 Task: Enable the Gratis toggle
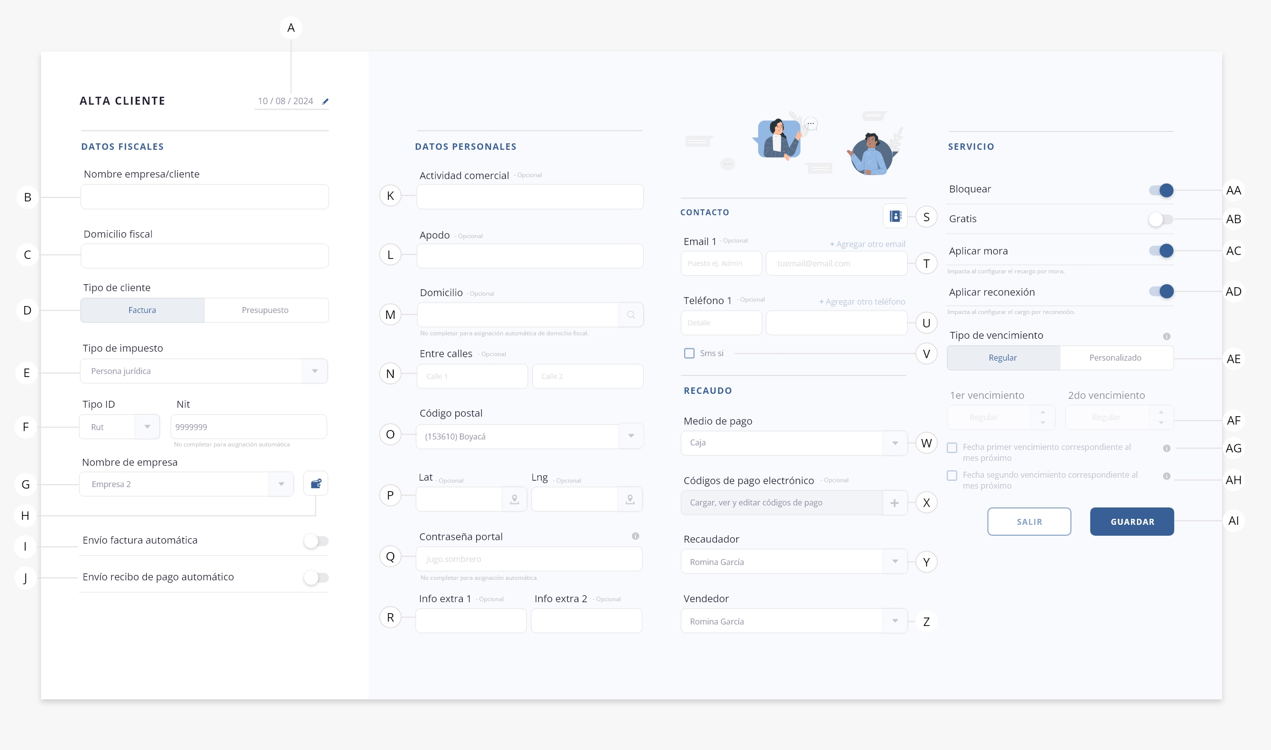coord(1161,219)
